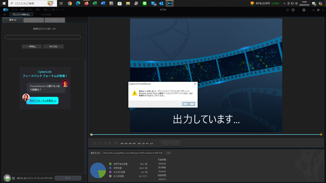Open the forum link 今すぐフォーラムを見る
The image size is (326, 183).
(x=43, y=100)
